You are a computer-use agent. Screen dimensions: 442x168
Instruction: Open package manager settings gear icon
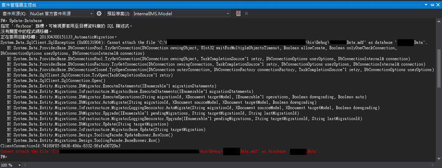pyautogui.click(x=99, y=13)
